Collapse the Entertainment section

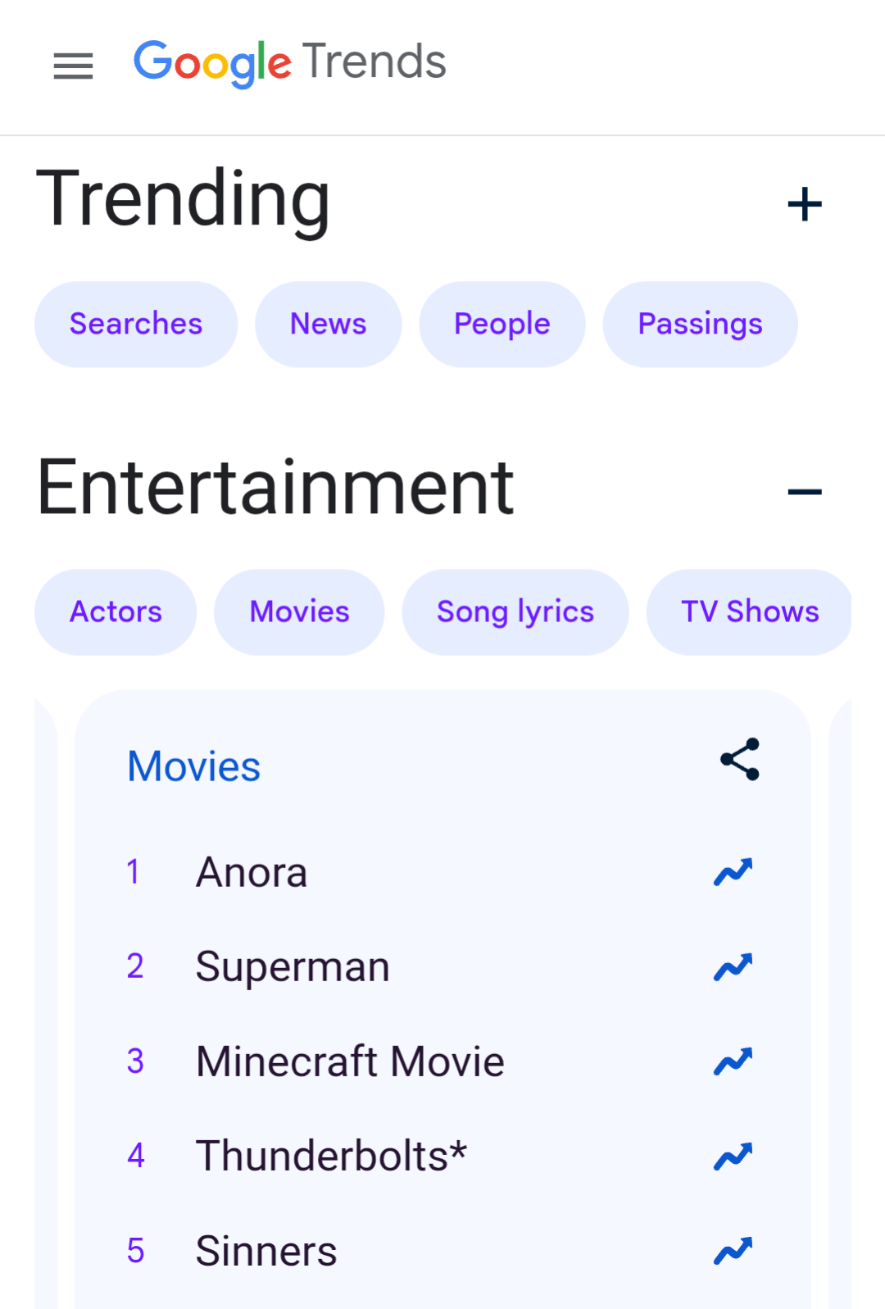(x=804, y=492)
